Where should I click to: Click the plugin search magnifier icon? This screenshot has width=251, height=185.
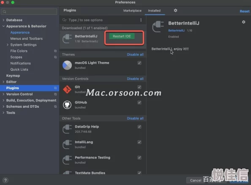point(64,20)
